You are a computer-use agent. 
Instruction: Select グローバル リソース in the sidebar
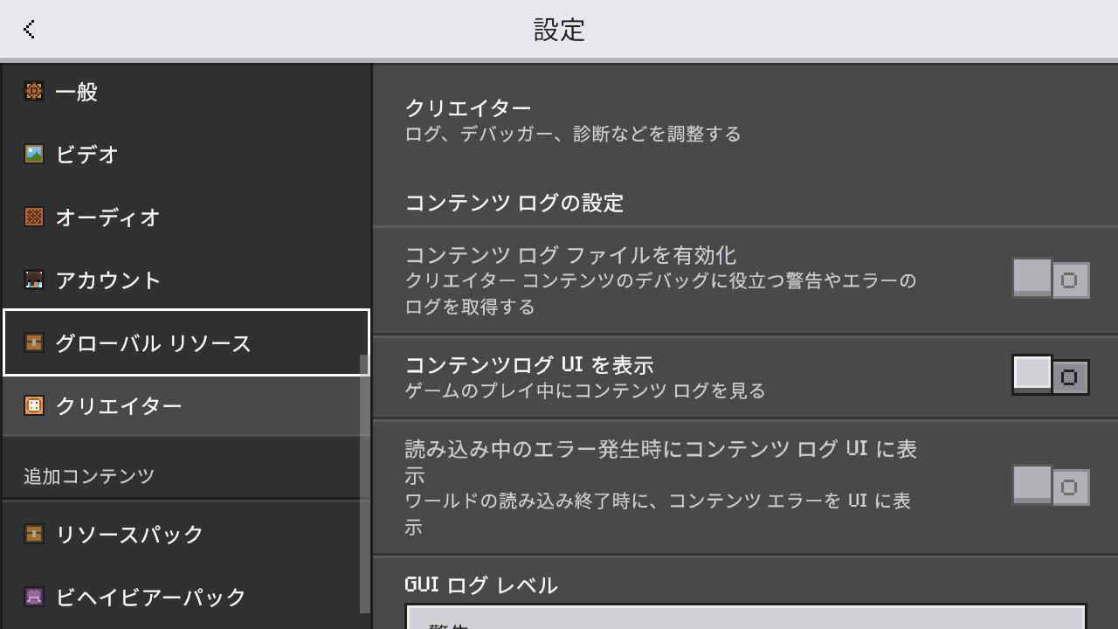point(186,342)
